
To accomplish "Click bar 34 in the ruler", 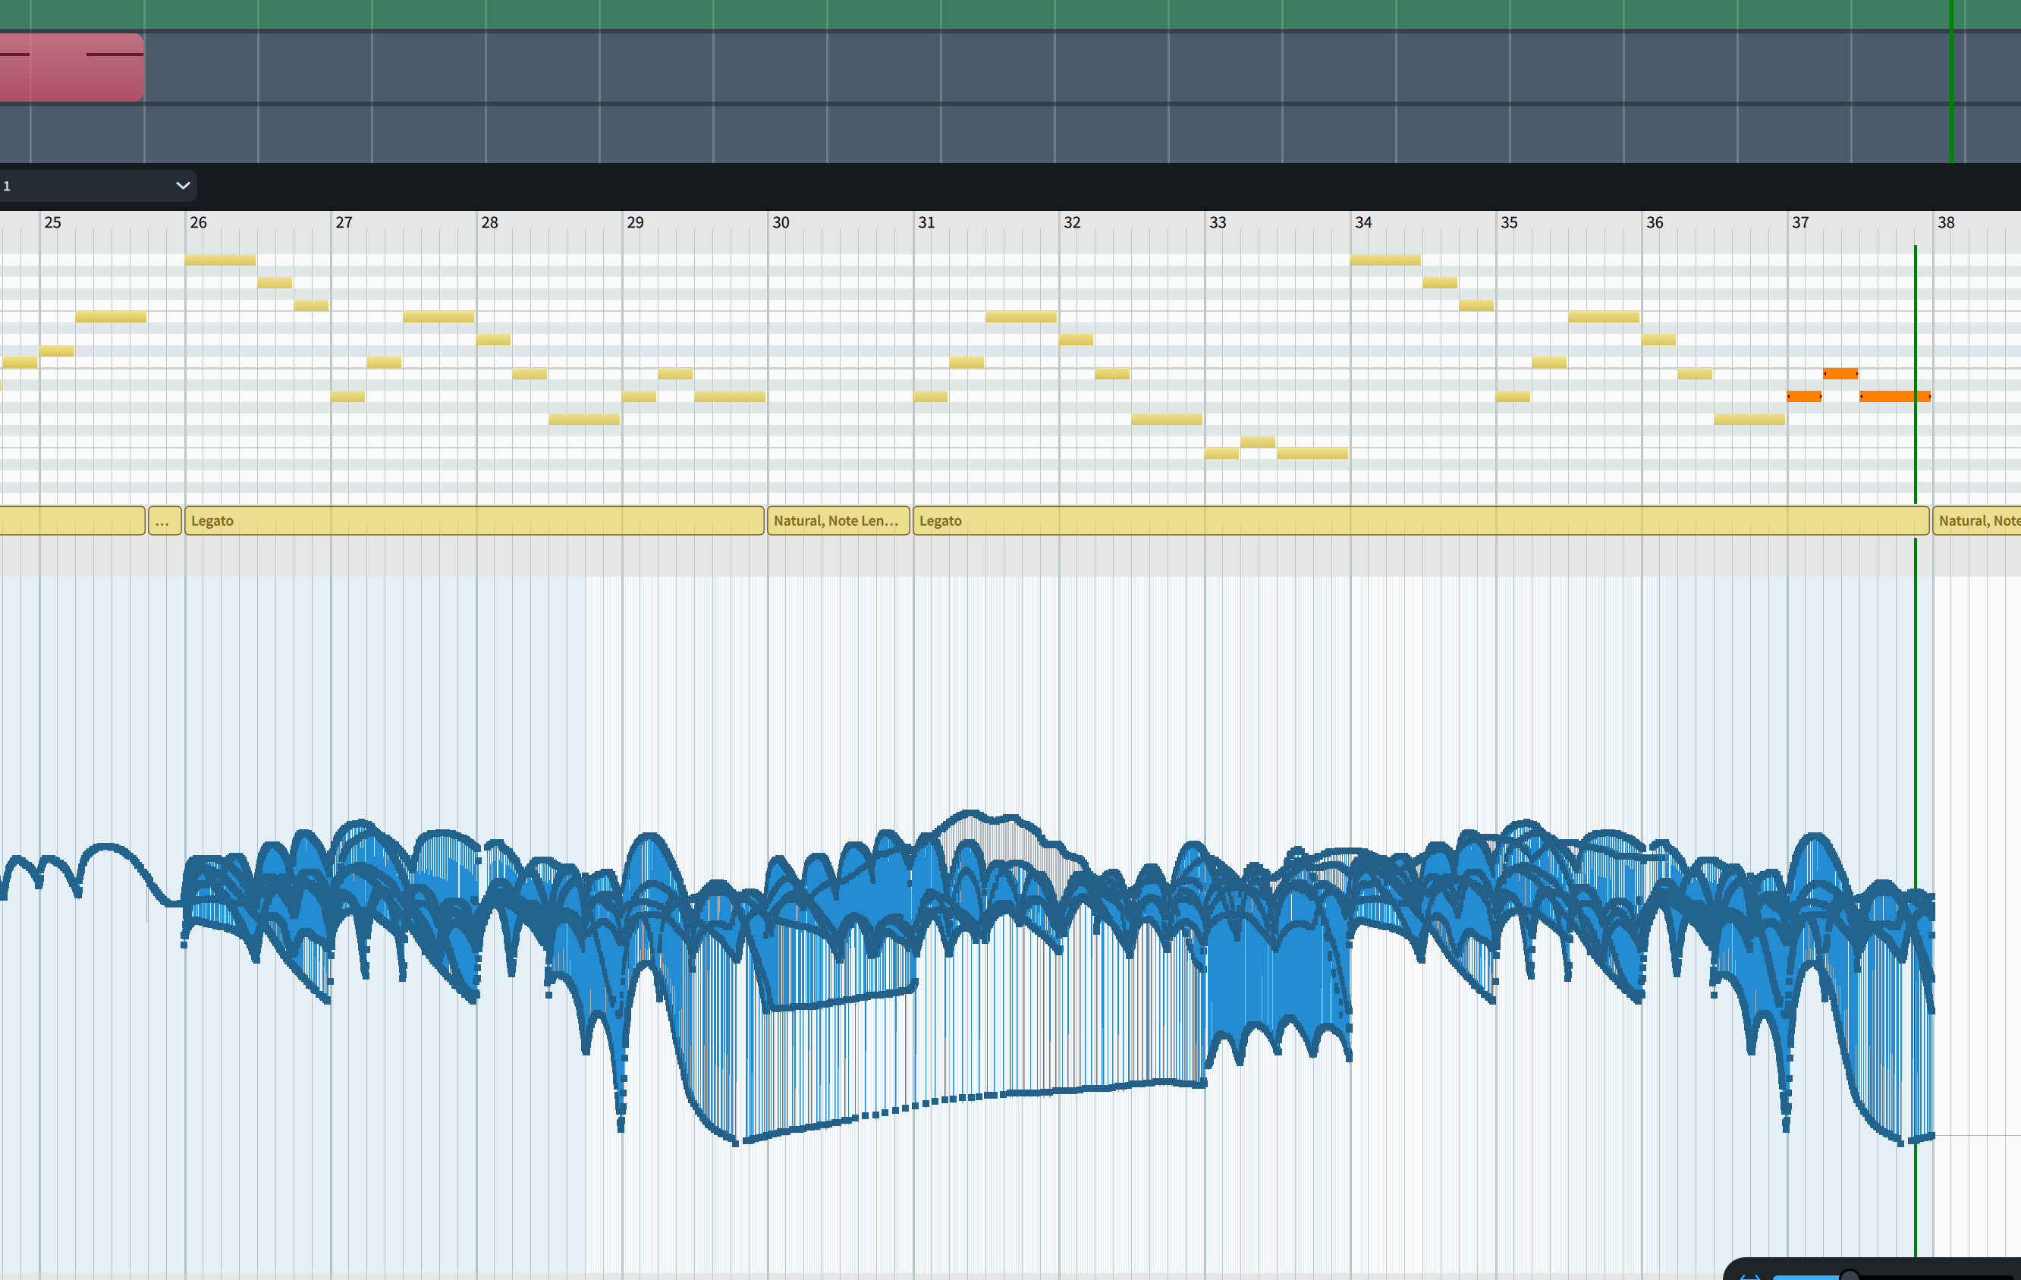I will [x=1363, y=222].
